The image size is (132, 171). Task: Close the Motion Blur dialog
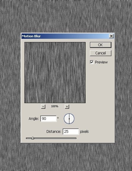click(111, 36)
